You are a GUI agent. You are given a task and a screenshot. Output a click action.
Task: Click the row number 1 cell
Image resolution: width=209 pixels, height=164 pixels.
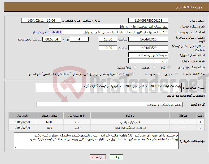pyautogui.click(x=201, y=122)
